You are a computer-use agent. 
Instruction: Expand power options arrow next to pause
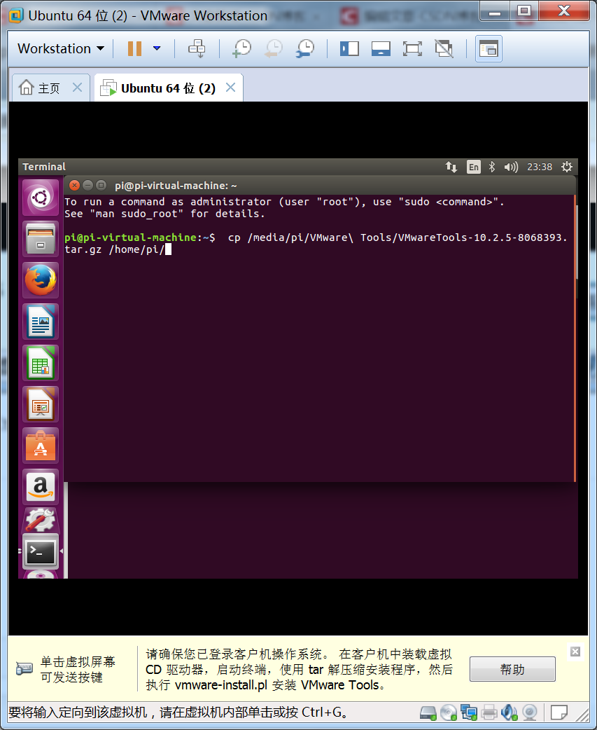(157, 48)
